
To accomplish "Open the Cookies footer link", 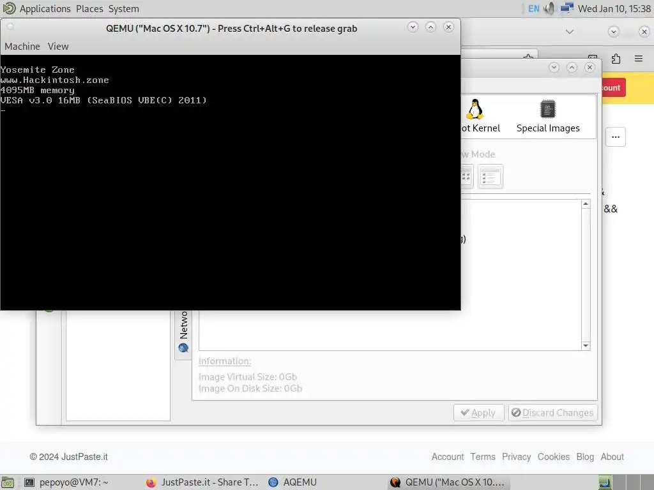I will point(554,457).
